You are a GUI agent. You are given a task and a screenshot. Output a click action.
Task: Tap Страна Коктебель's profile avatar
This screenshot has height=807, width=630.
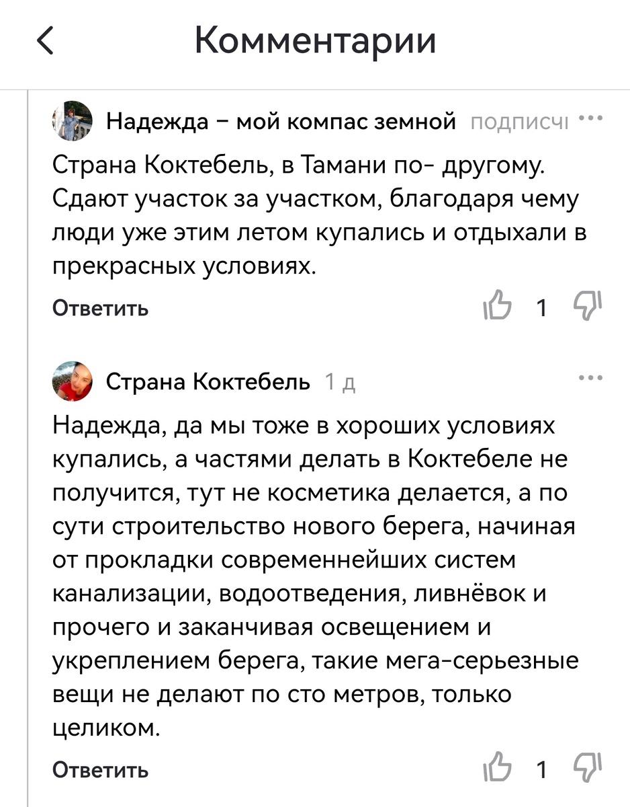72,381
